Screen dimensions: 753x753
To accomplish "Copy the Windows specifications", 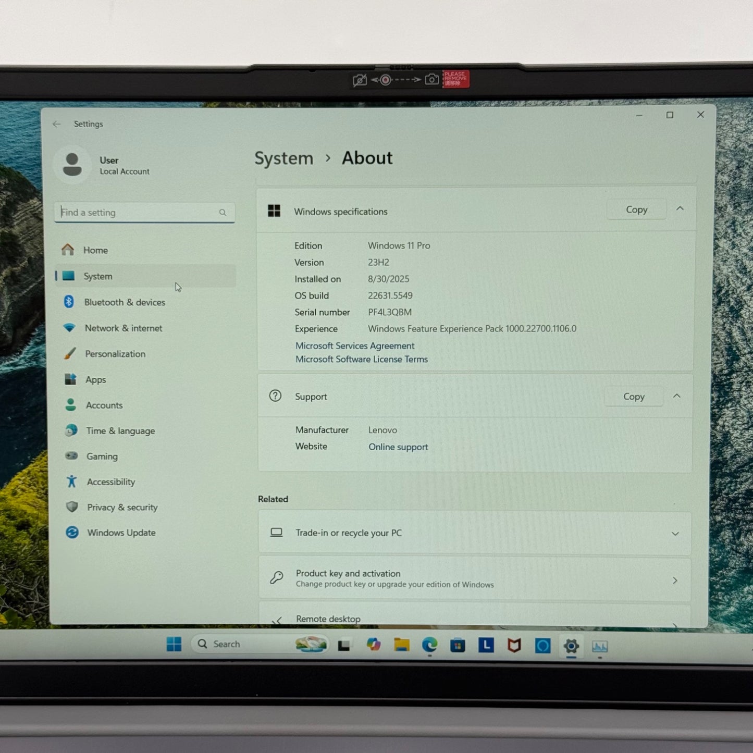I will coord(636,209).
